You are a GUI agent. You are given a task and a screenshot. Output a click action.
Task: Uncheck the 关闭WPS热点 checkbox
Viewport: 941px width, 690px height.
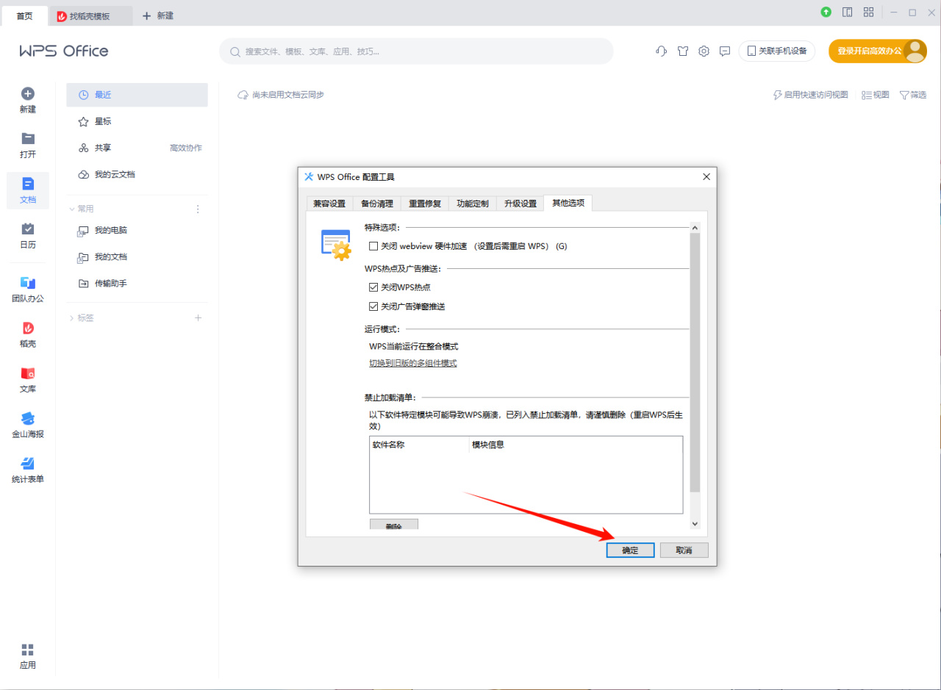click(x=373, y=287)
